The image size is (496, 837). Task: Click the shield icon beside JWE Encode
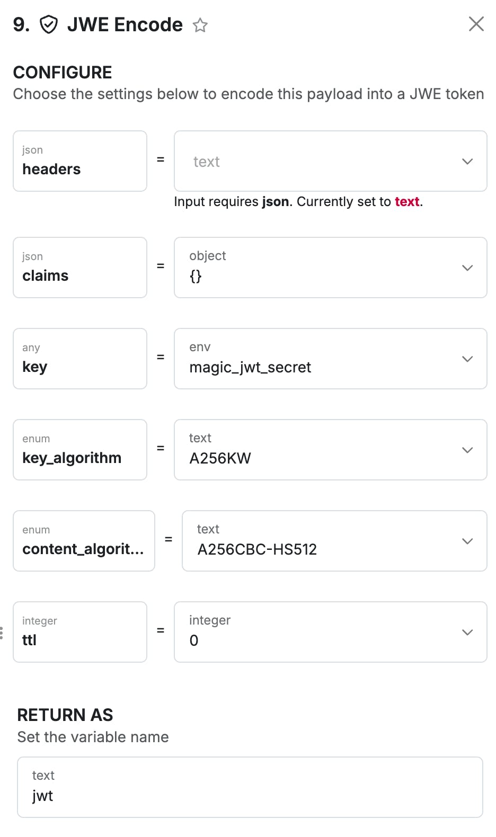[49, 24]
